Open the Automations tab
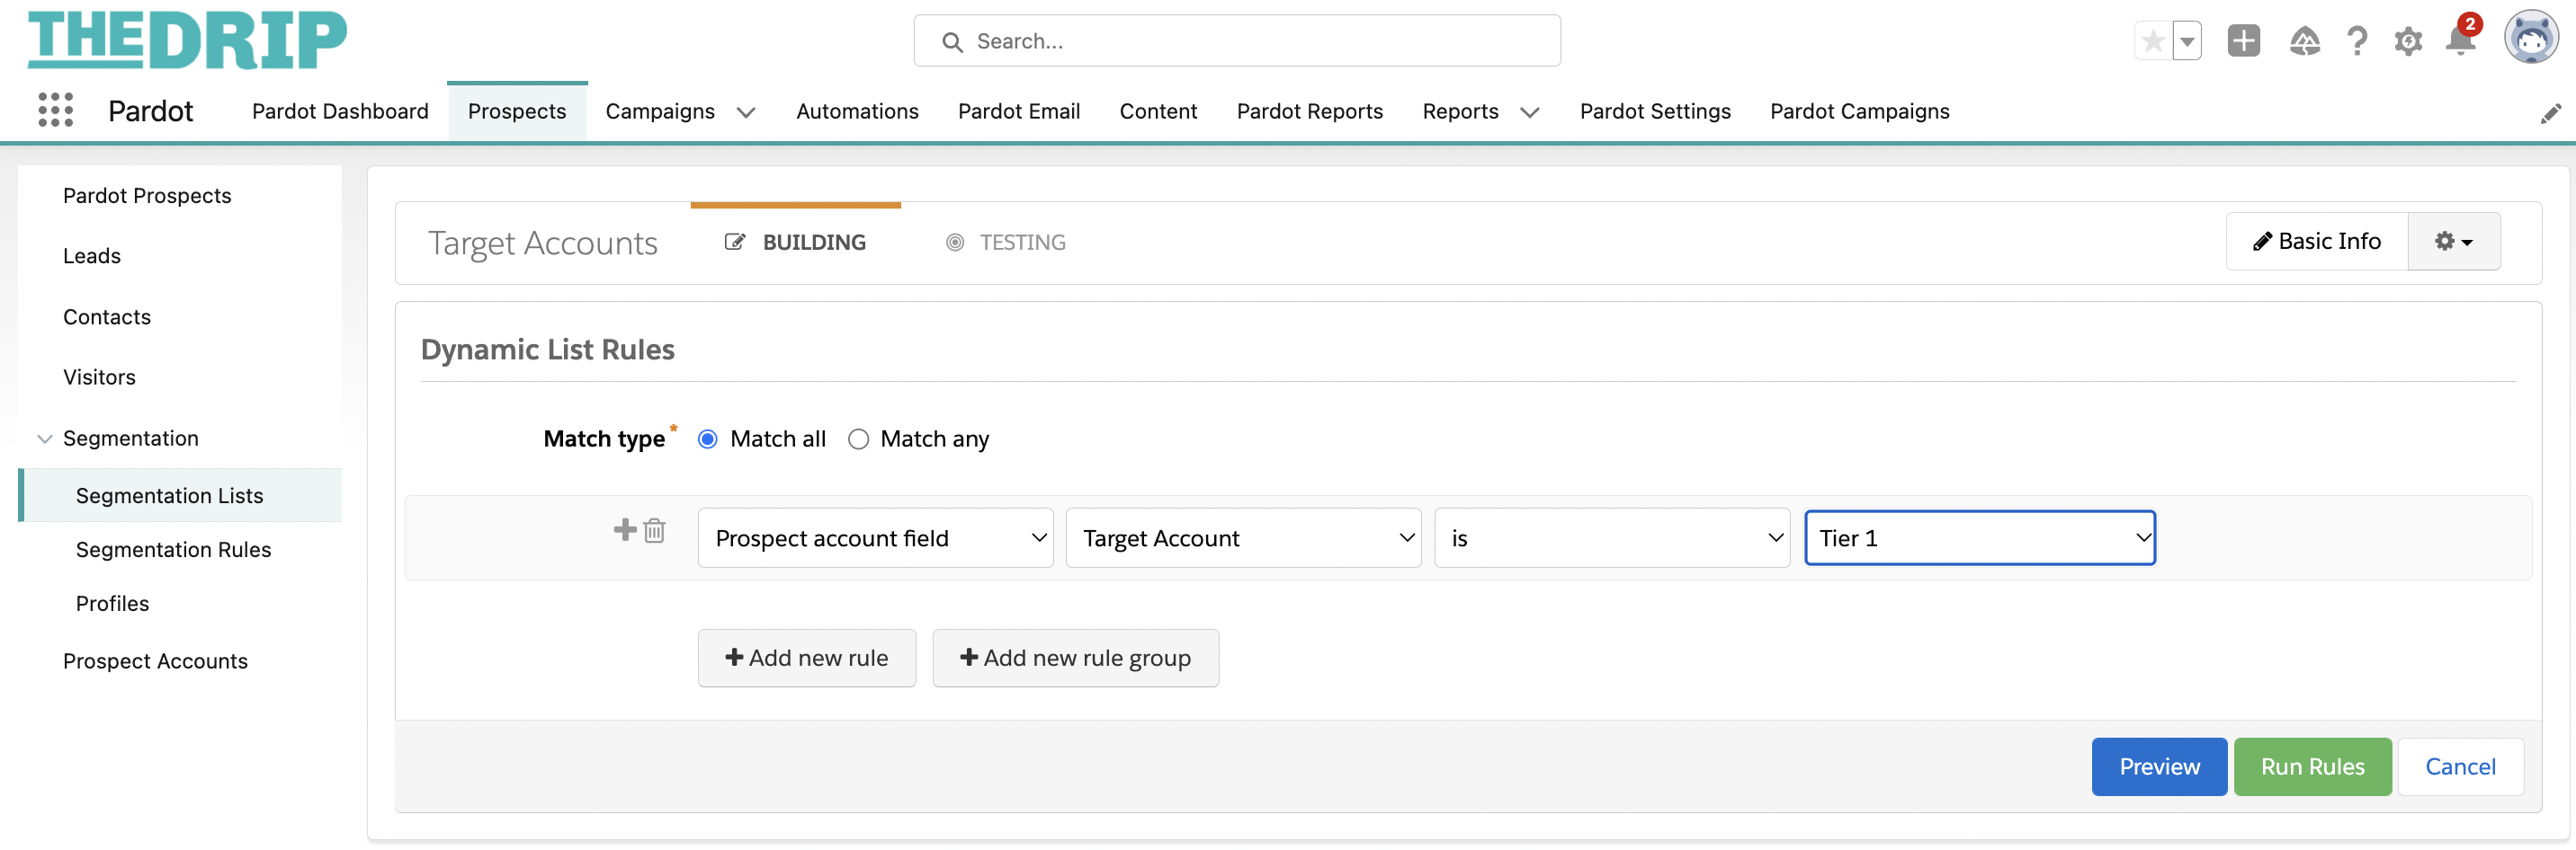Screen dimensions: 2576x850 [x=857, y=111]
